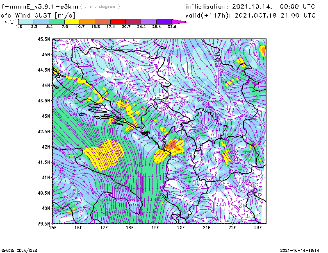Click the magenta arrow end of legend
The image size is (328, 253).
tap(179, 22)
